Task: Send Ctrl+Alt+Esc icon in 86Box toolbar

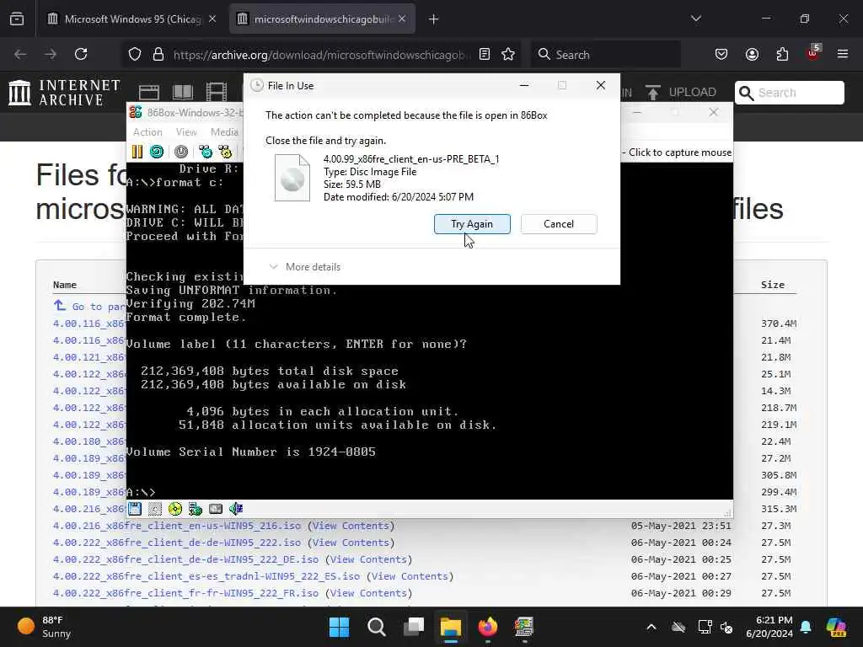Action: (225, 152)
